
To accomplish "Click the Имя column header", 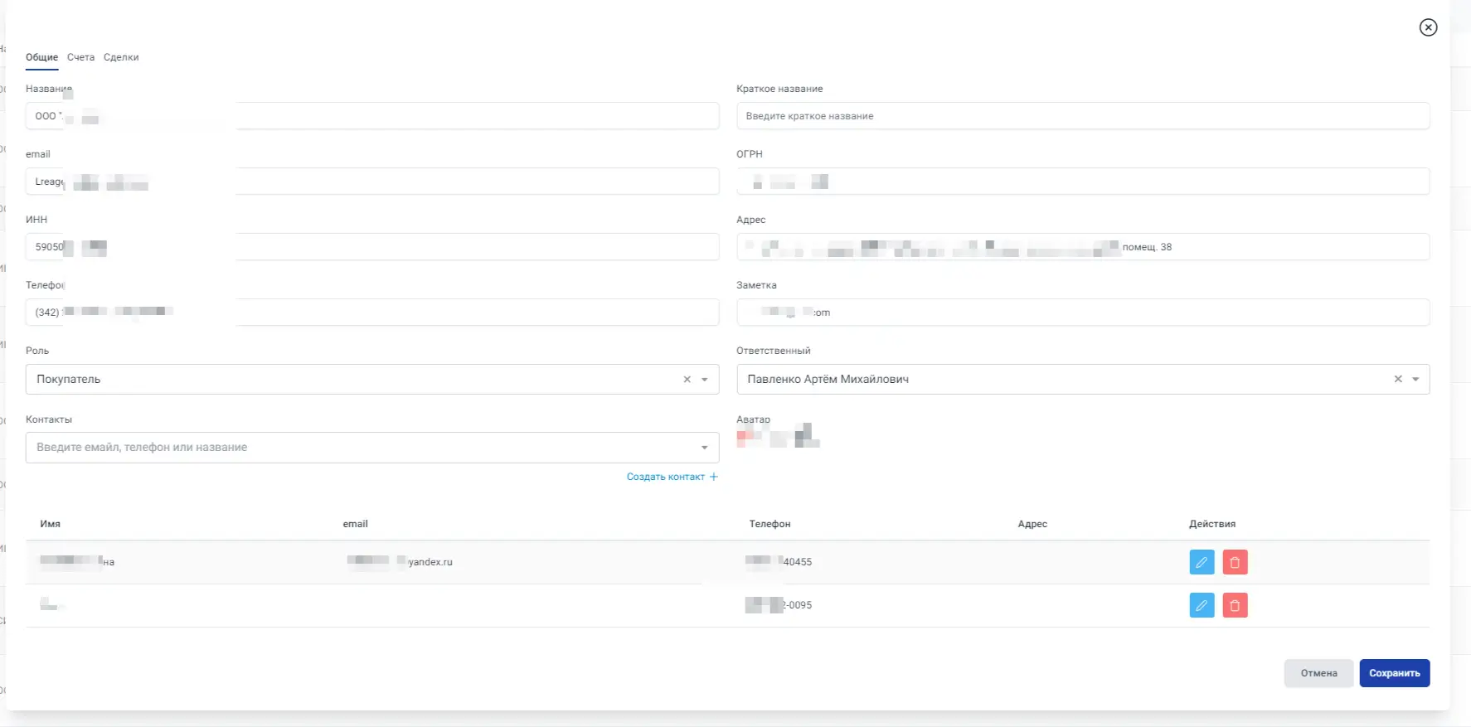I will [51, 524].
